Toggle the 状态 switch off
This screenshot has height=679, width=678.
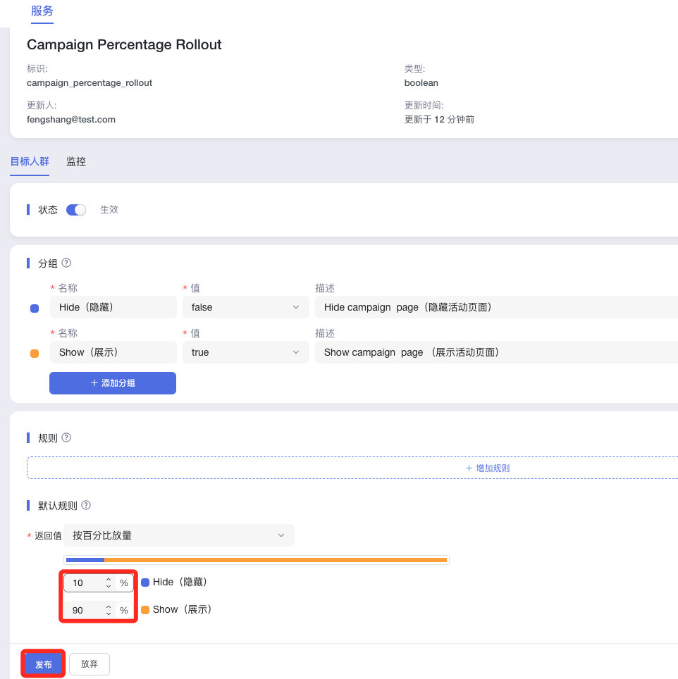pyautogui.click(x=76, y=210)
